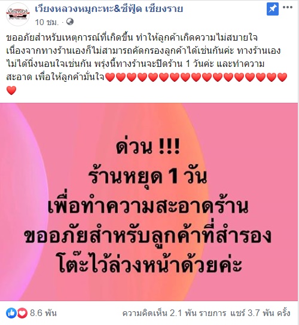
Task: Click the red heart Love reaction icon
Action: point(22,313)
